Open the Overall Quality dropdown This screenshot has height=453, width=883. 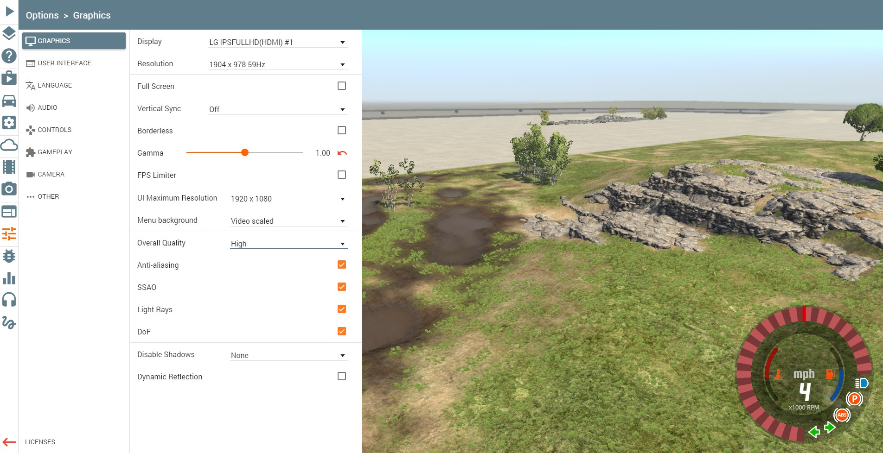[x=289, y=244]
